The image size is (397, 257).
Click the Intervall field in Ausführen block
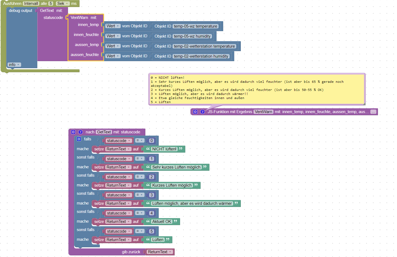tap(31, 4)
